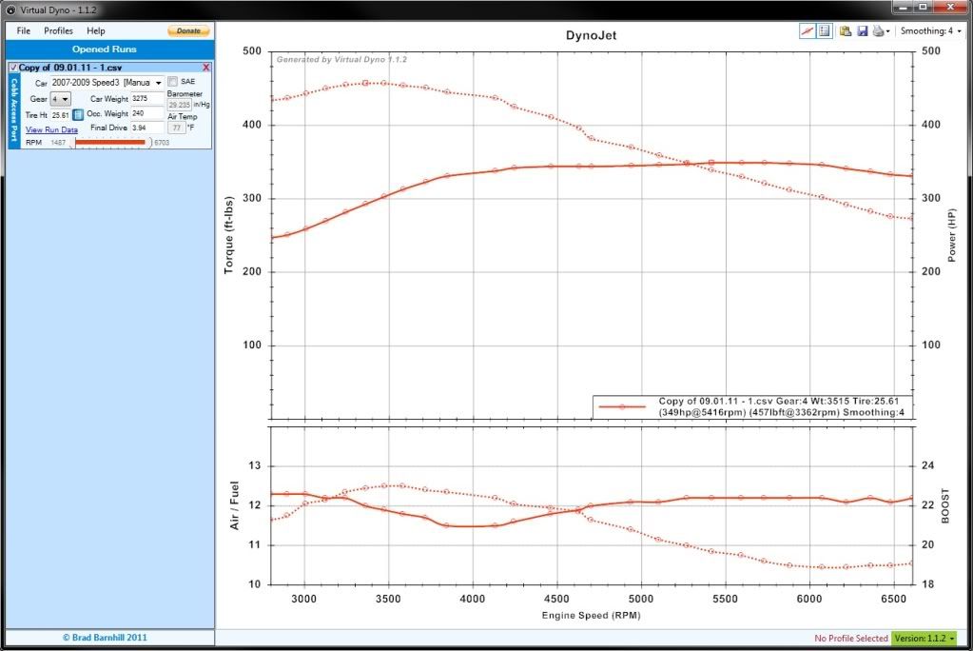Screen dimensions: 973x651
Task: Open the Profiles menu
Action: pos(58,30)
